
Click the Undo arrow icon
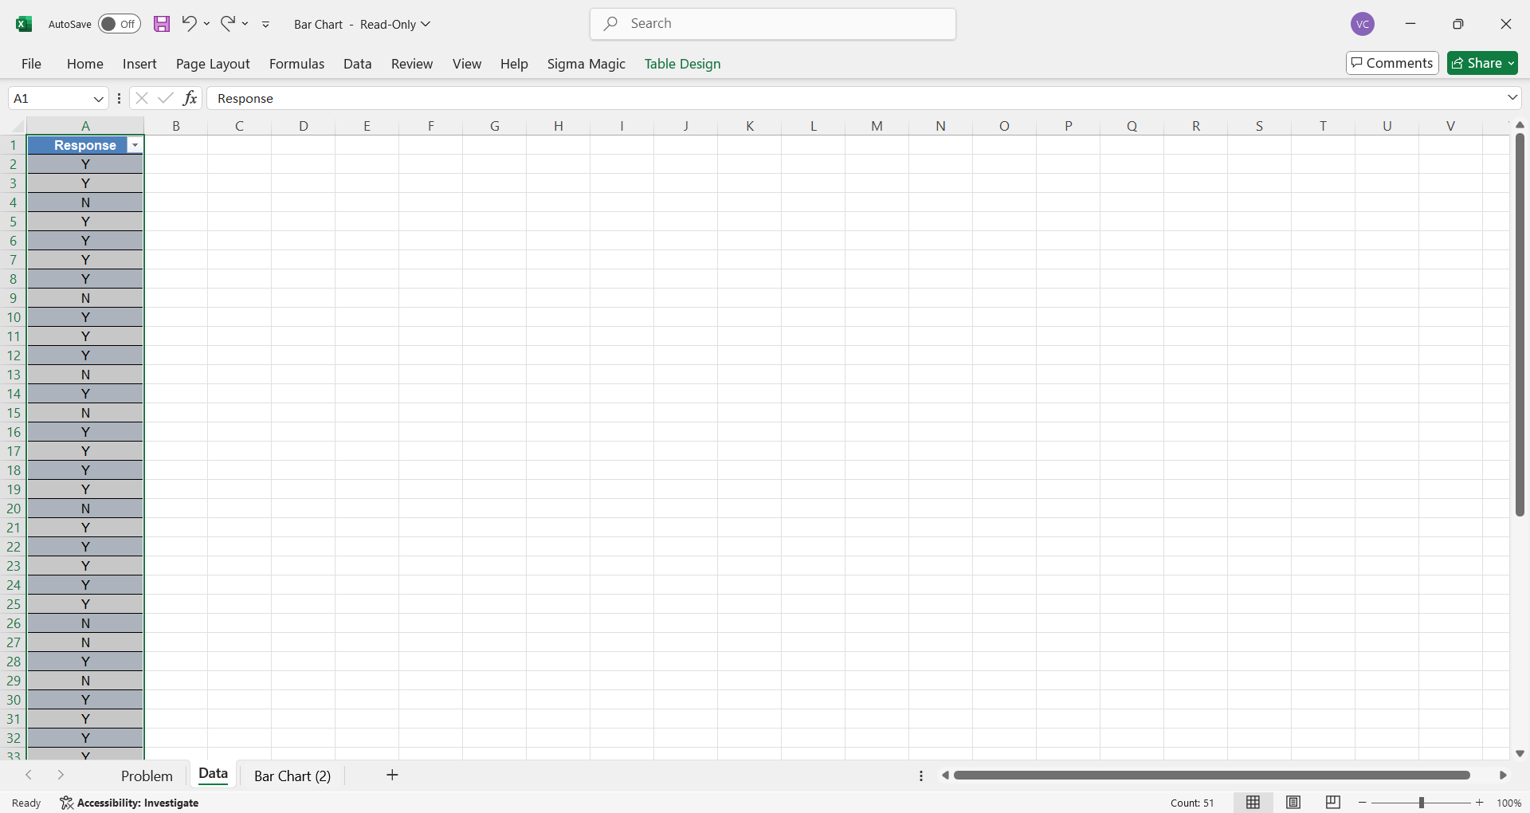[189, 23]
